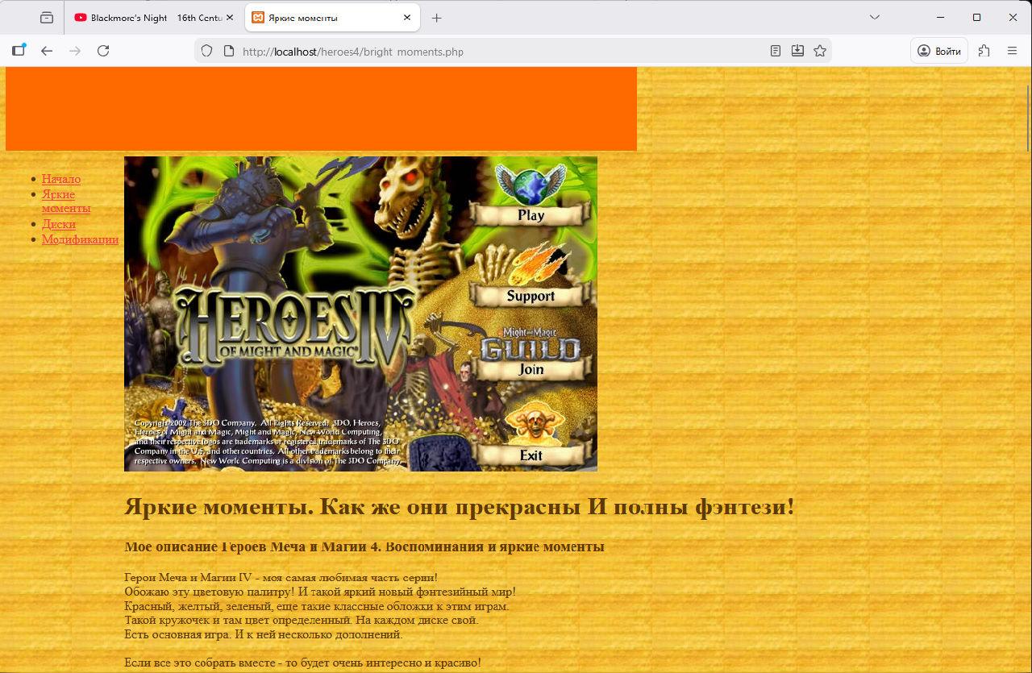Close the Blackmore's Night tab

tap(230, 18)
